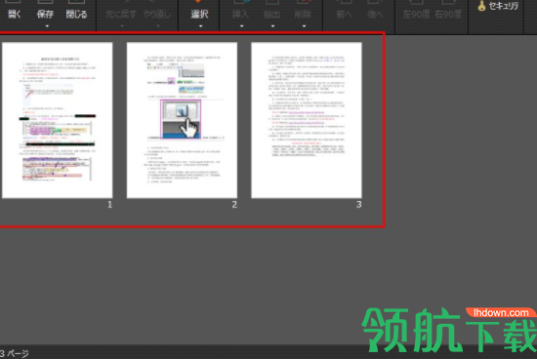This screenshot has height=359, width=537.
Task: Expand the 挿入 dropdown arrow
Action: tap(242, 26)
